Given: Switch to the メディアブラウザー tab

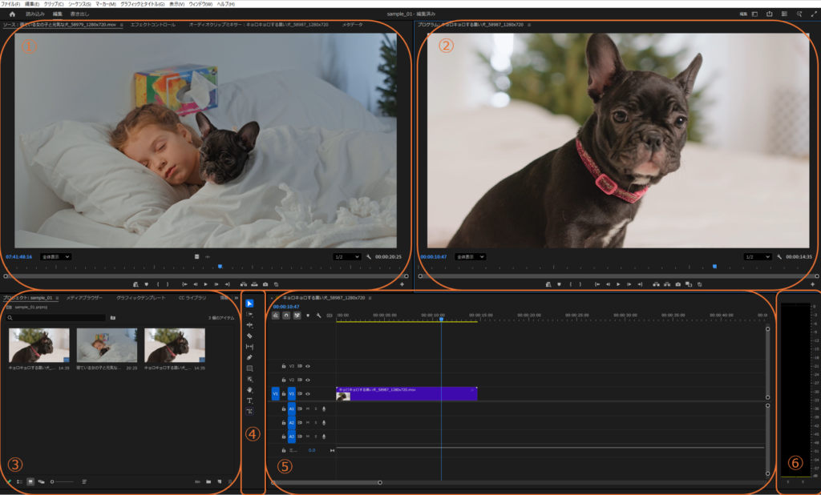Looking at the screenshot, I should [84, 297].
